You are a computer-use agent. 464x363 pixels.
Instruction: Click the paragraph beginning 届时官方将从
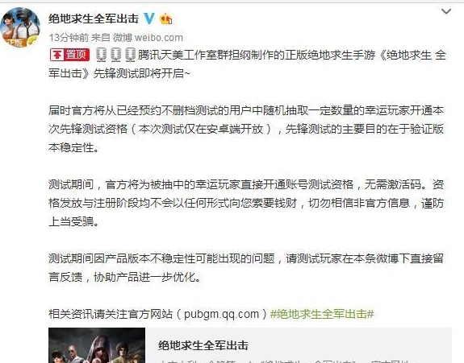246,129
